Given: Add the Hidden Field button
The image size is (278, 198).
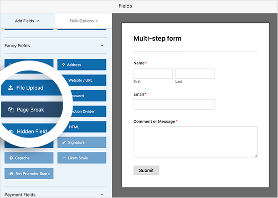Looking at the screenshot, I should click(29, 131).
